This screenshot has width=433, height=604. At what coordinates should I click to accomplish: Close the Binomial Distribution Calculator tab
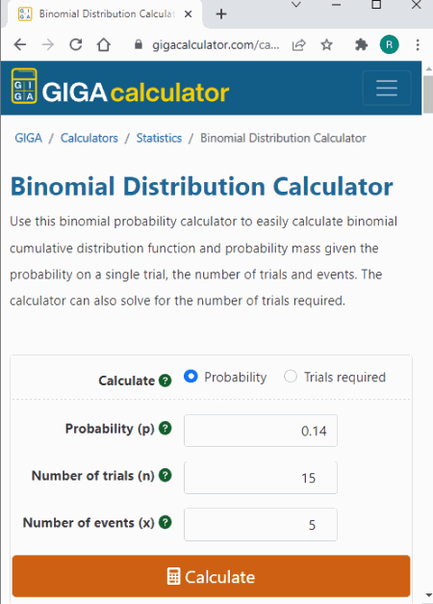tap(189, 14)
